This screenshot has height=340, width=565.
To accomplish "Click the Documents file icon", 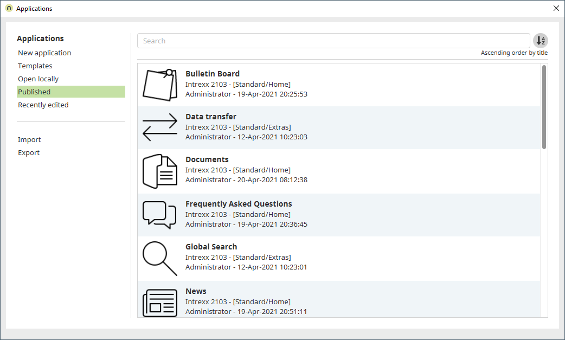I will click(160, 171).
